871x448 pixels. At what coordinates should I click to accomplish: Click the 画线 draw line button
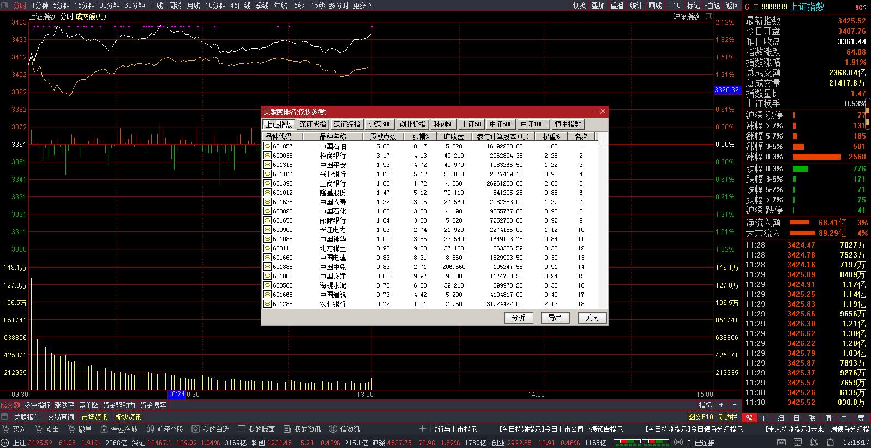[655, 5]
